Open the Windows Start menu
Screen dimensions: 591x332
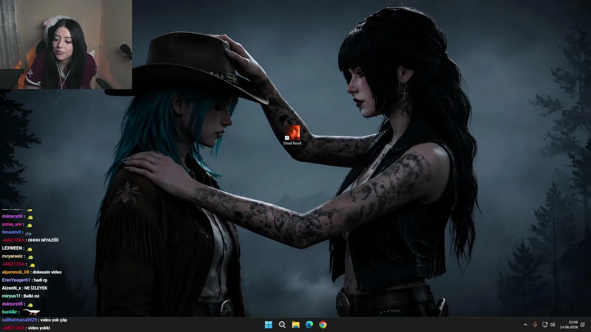tap(268, 325)
